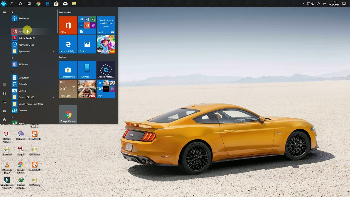This screenshot has width=350, height=197.
Task: Open Documents from Start sidebar
Action: (x=4, y=93)
